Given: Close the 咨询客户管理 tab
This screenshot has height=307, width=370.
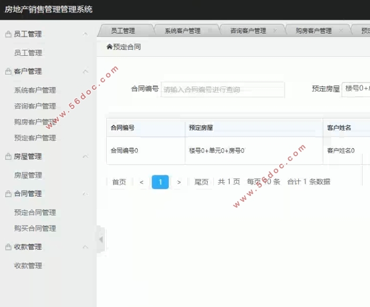Looking at the screenshot, I should click(x=275, y=30).
